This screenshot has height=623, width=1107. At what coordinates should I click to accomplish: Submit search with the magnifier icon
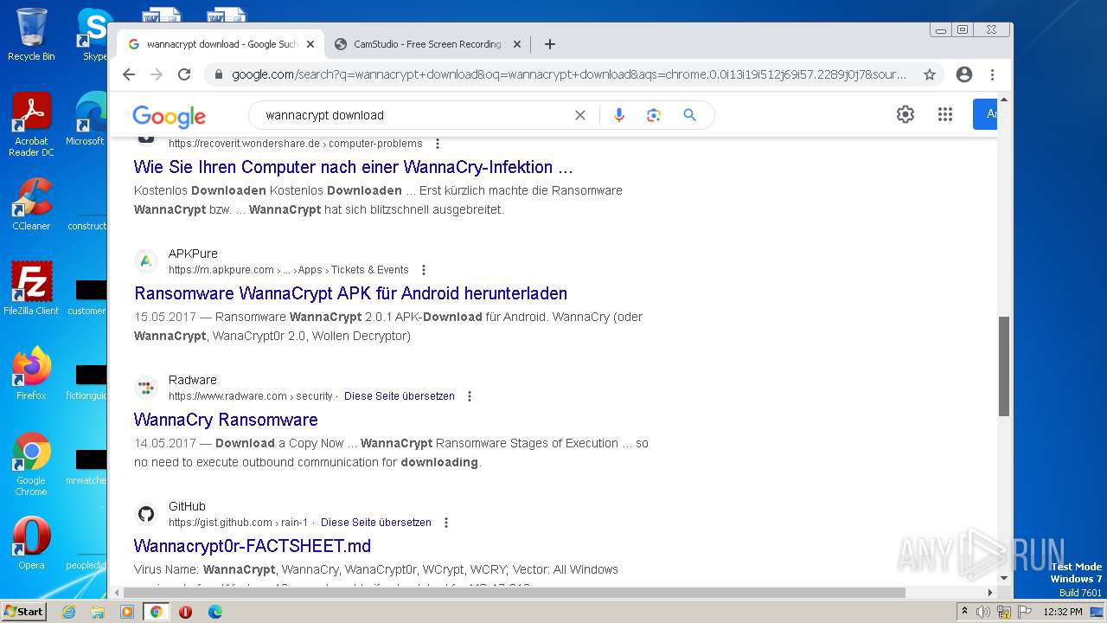pyautogui.click(x=689, y=115)
